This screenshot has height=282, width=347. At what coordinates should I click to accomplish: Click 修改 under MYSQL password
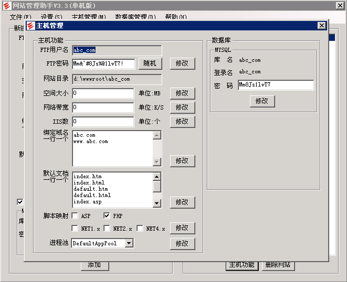click(262, 101)
